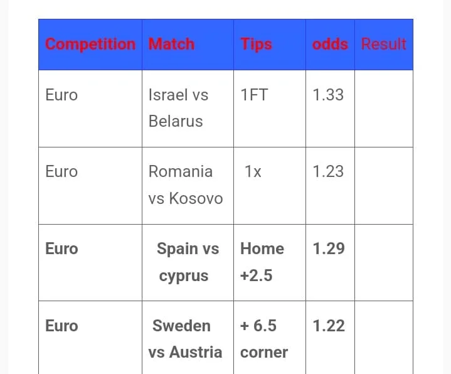Click the Sweden vs Austria match cell
451x374 pixels.
[x=185, y=338]
